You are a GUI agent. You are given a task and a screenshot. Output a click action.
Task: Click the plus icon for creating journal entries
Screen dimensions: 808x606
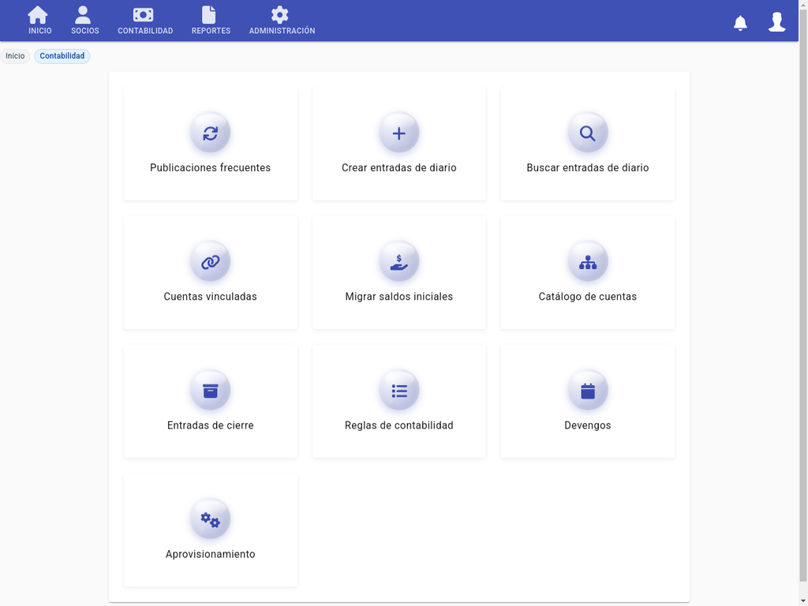tap(398, 133)
